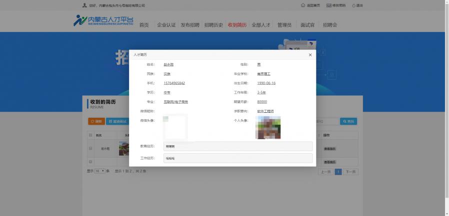Image resolution: width=449 pixels, height=216 pixels.
Task: Click the 内蒙古人才平台 logo
Action: (x=103, y=21)
